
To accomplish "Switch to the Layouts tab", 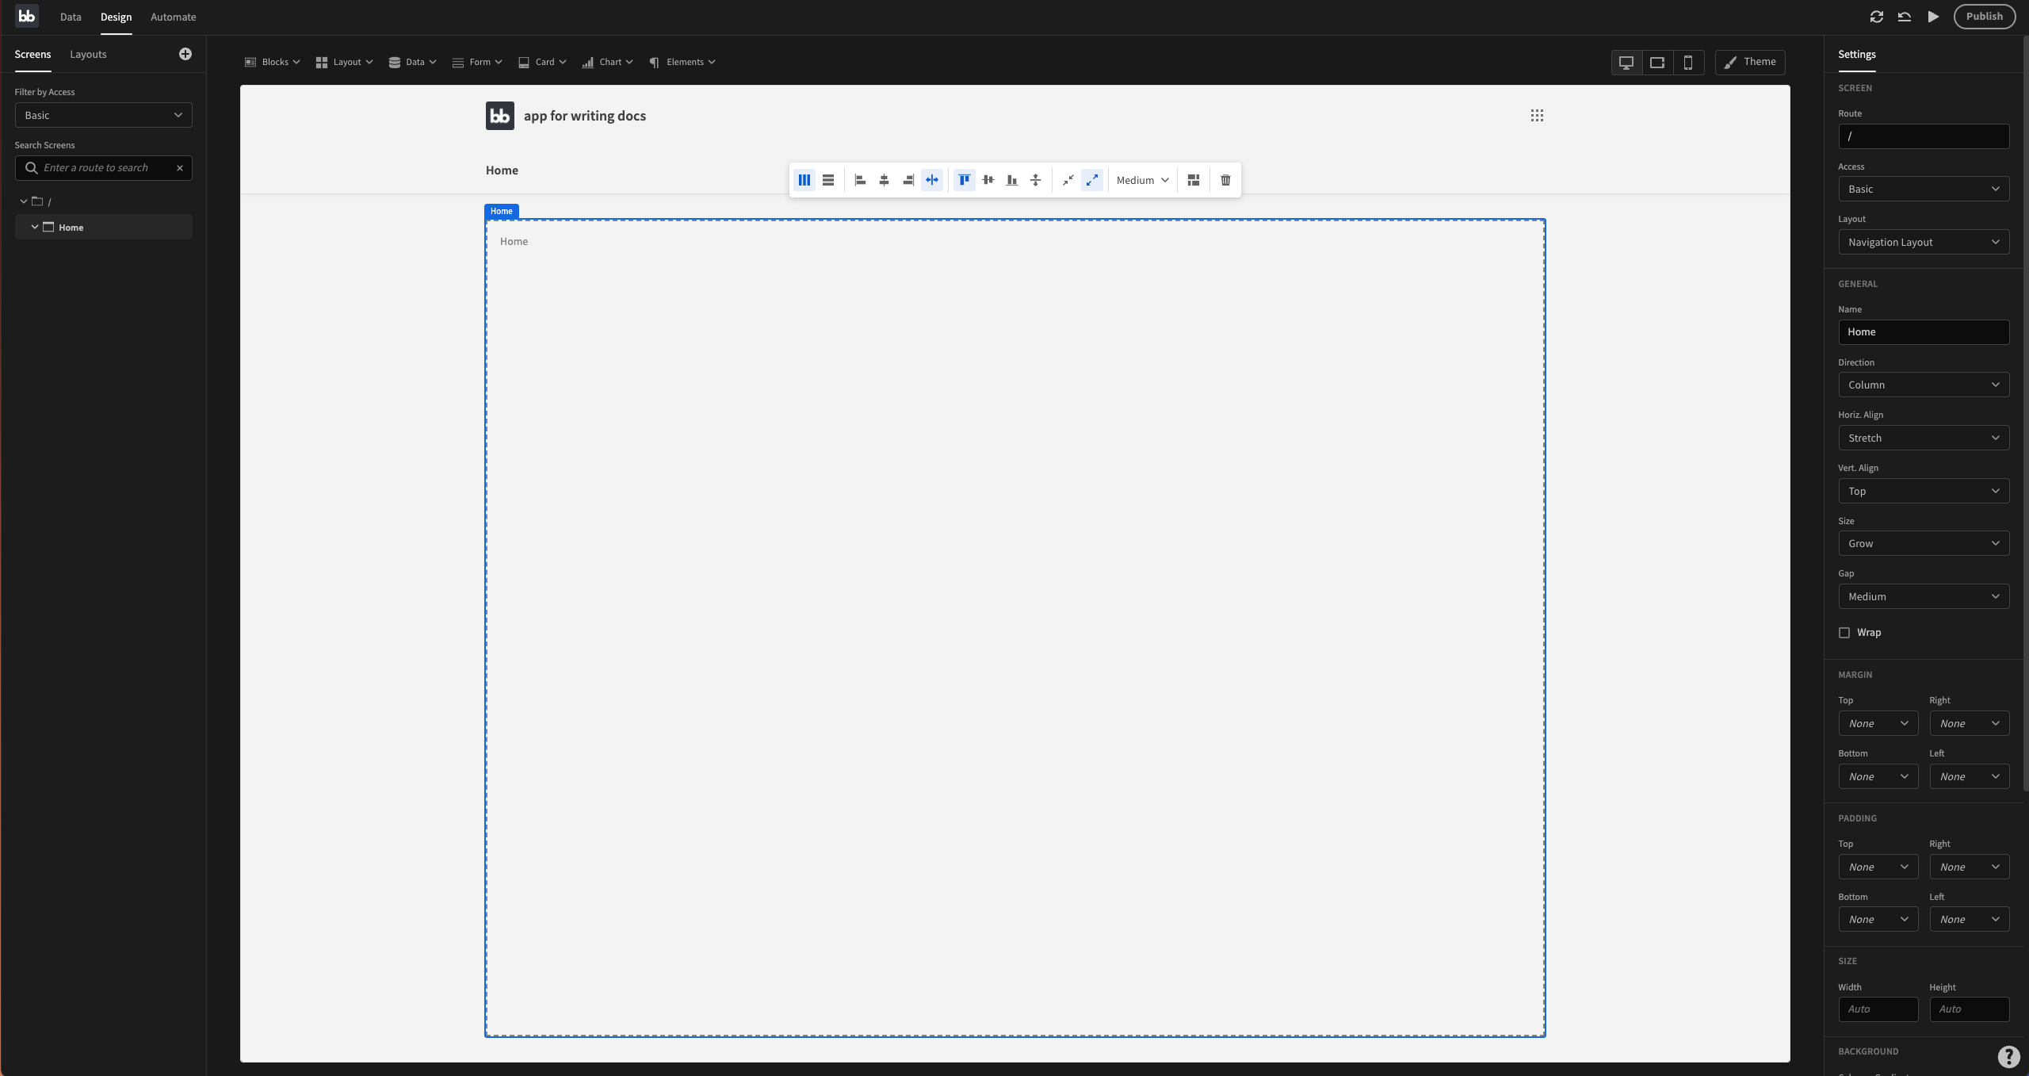I will (88, 54).
